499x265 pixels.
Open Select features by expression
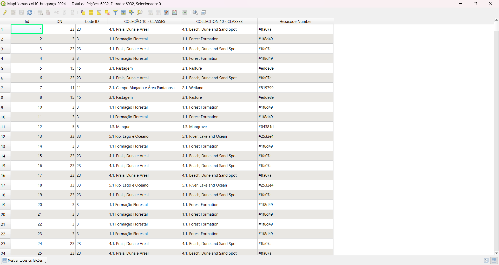(83, 12)
